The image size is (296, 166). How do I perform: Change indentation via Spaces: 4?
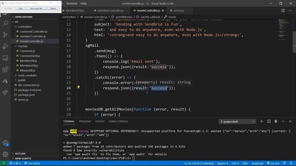pyautogui.click(x=222, y=163)
